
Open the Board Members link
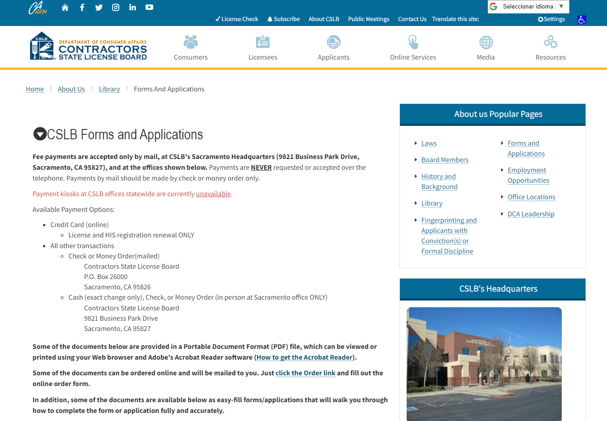445,160
